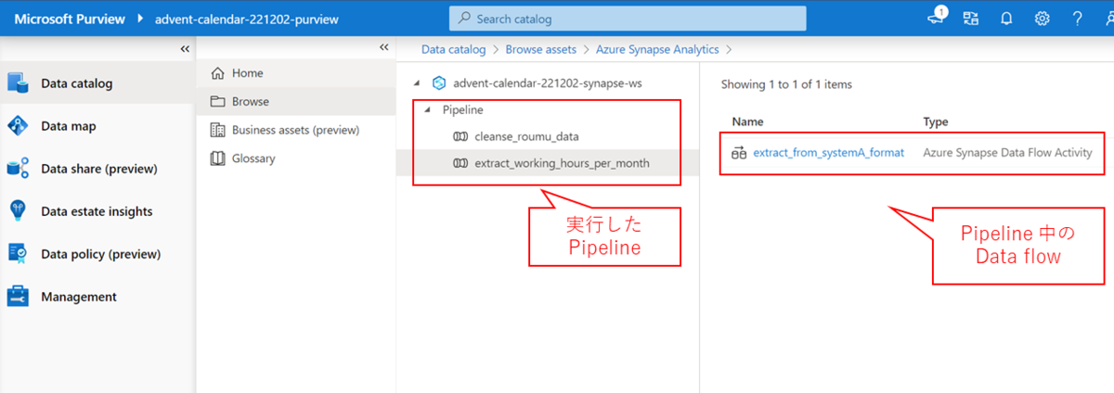Image resolution: width=1114 pixels, height=393 pixels.
Task: Select advent-calendar-221202-synapse-ws workspace
Action: pos(548,82)
